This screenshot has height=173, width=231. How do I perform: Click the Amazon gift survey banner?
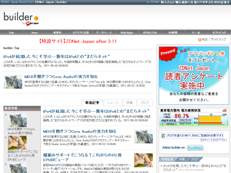(x=194, y=76)
